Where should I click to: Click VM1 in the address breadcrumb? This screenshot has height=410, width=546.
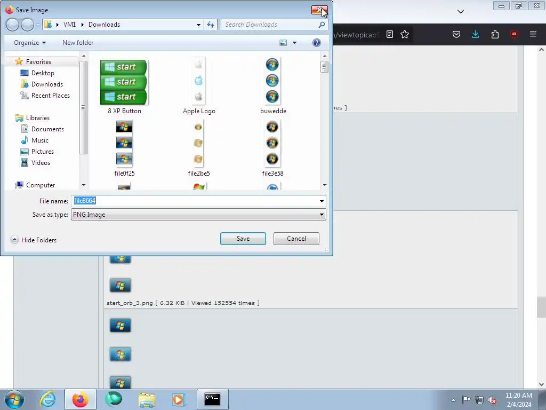click(69, 25)
